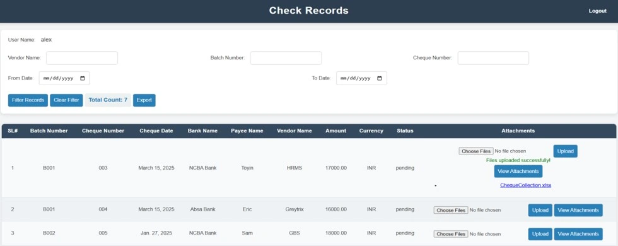View Attachments for the Greytrix row
The image size is (618, 246).
click(x=578, y=210)
